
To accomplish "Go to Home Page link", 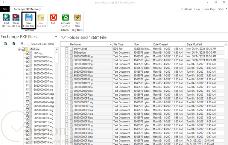I will [209, 9].
